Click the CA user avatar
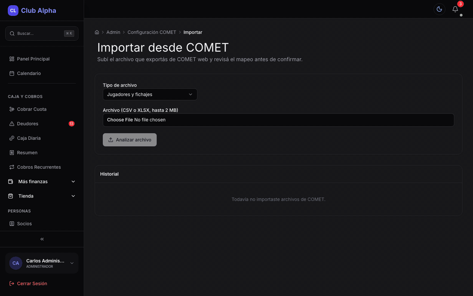 (15, 263)
